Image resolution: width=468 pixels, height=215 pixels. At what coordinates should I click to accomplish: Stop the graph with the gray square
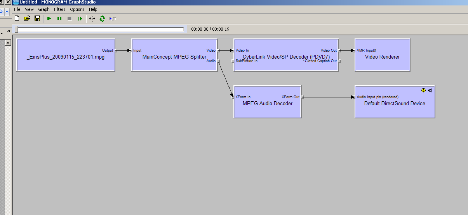[x=70, y=18]
